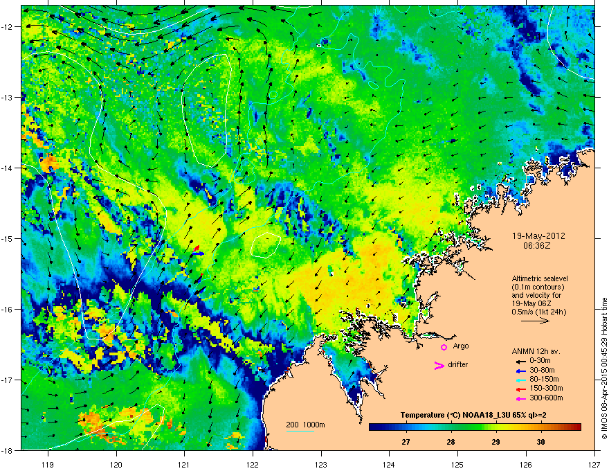This screenshot has height=471, width=609.
Task: Click the 0.5m/s velocity scale arrow
Action: pyautogui.click(x=535, y=321)
